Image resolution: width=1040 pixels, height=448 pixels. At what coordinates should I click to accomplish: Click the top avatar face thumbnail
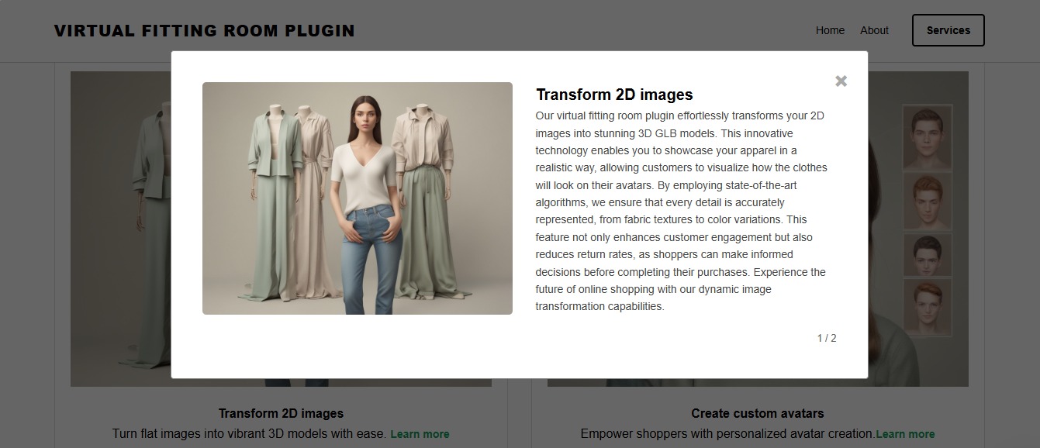[x=928, y=138]
